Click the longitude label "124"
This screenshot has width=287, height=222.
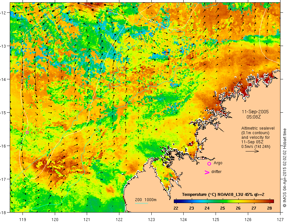184,219
